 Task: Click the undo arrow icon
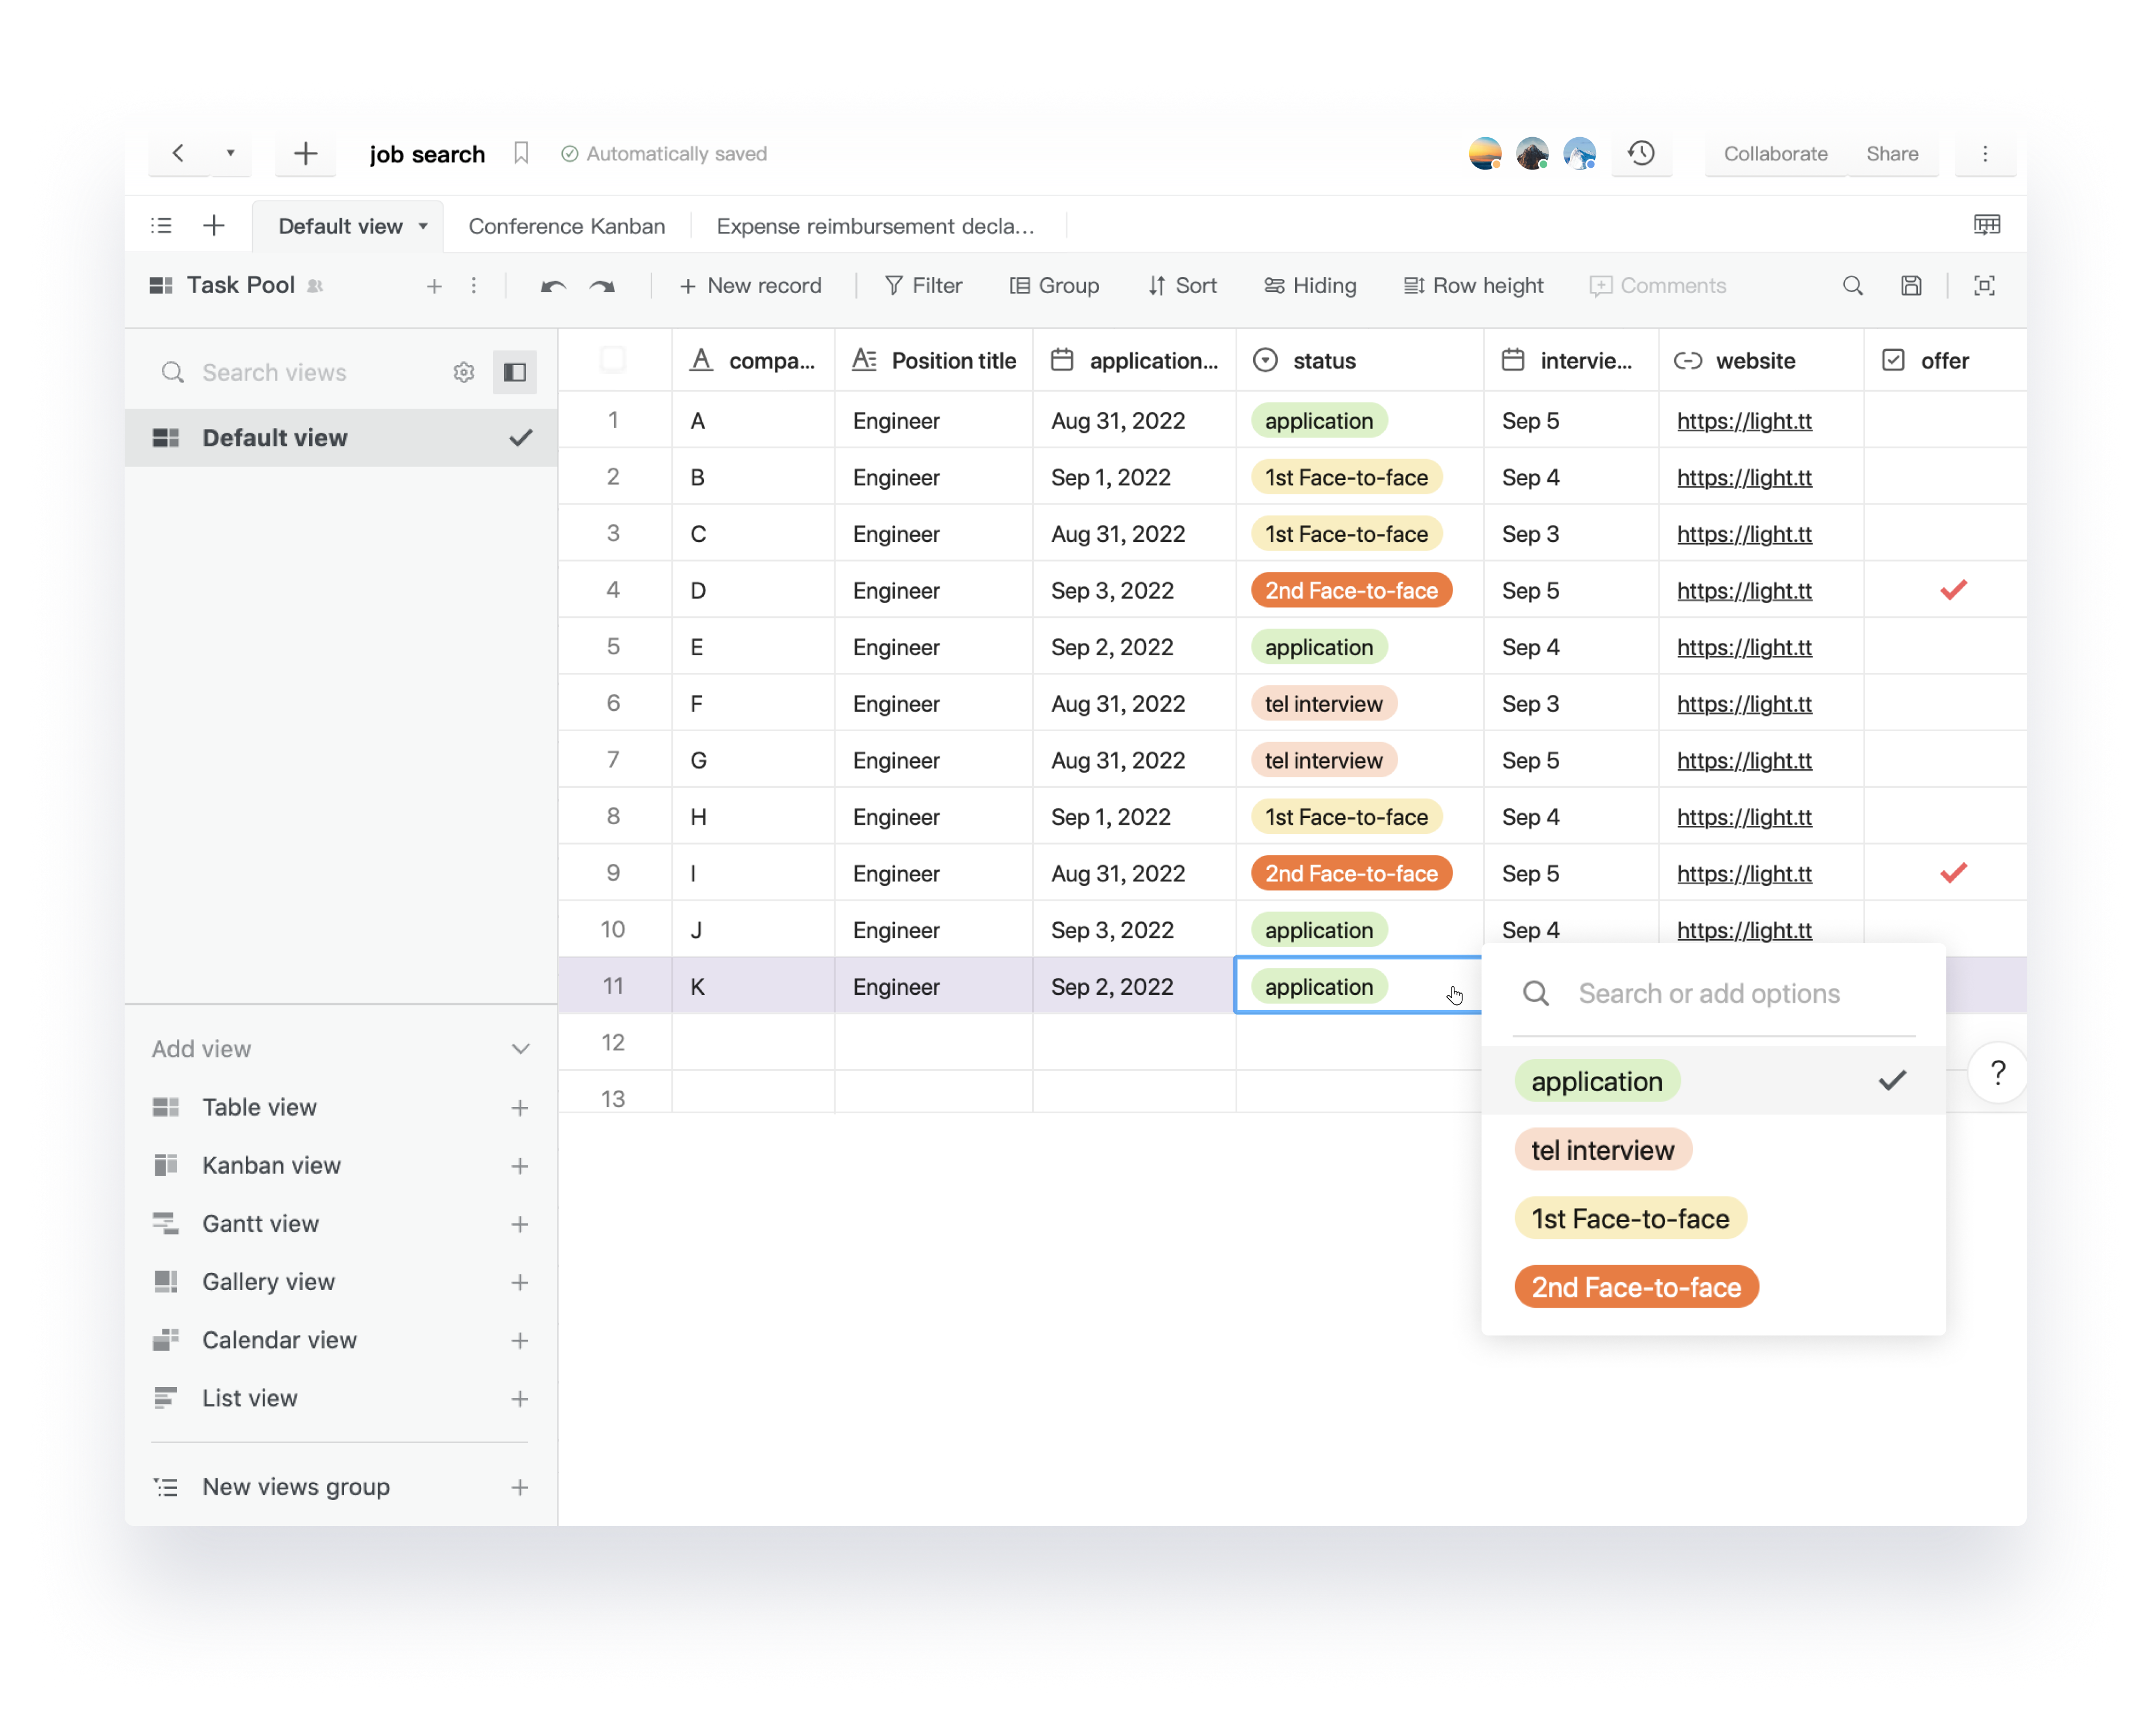click(553, 286)
